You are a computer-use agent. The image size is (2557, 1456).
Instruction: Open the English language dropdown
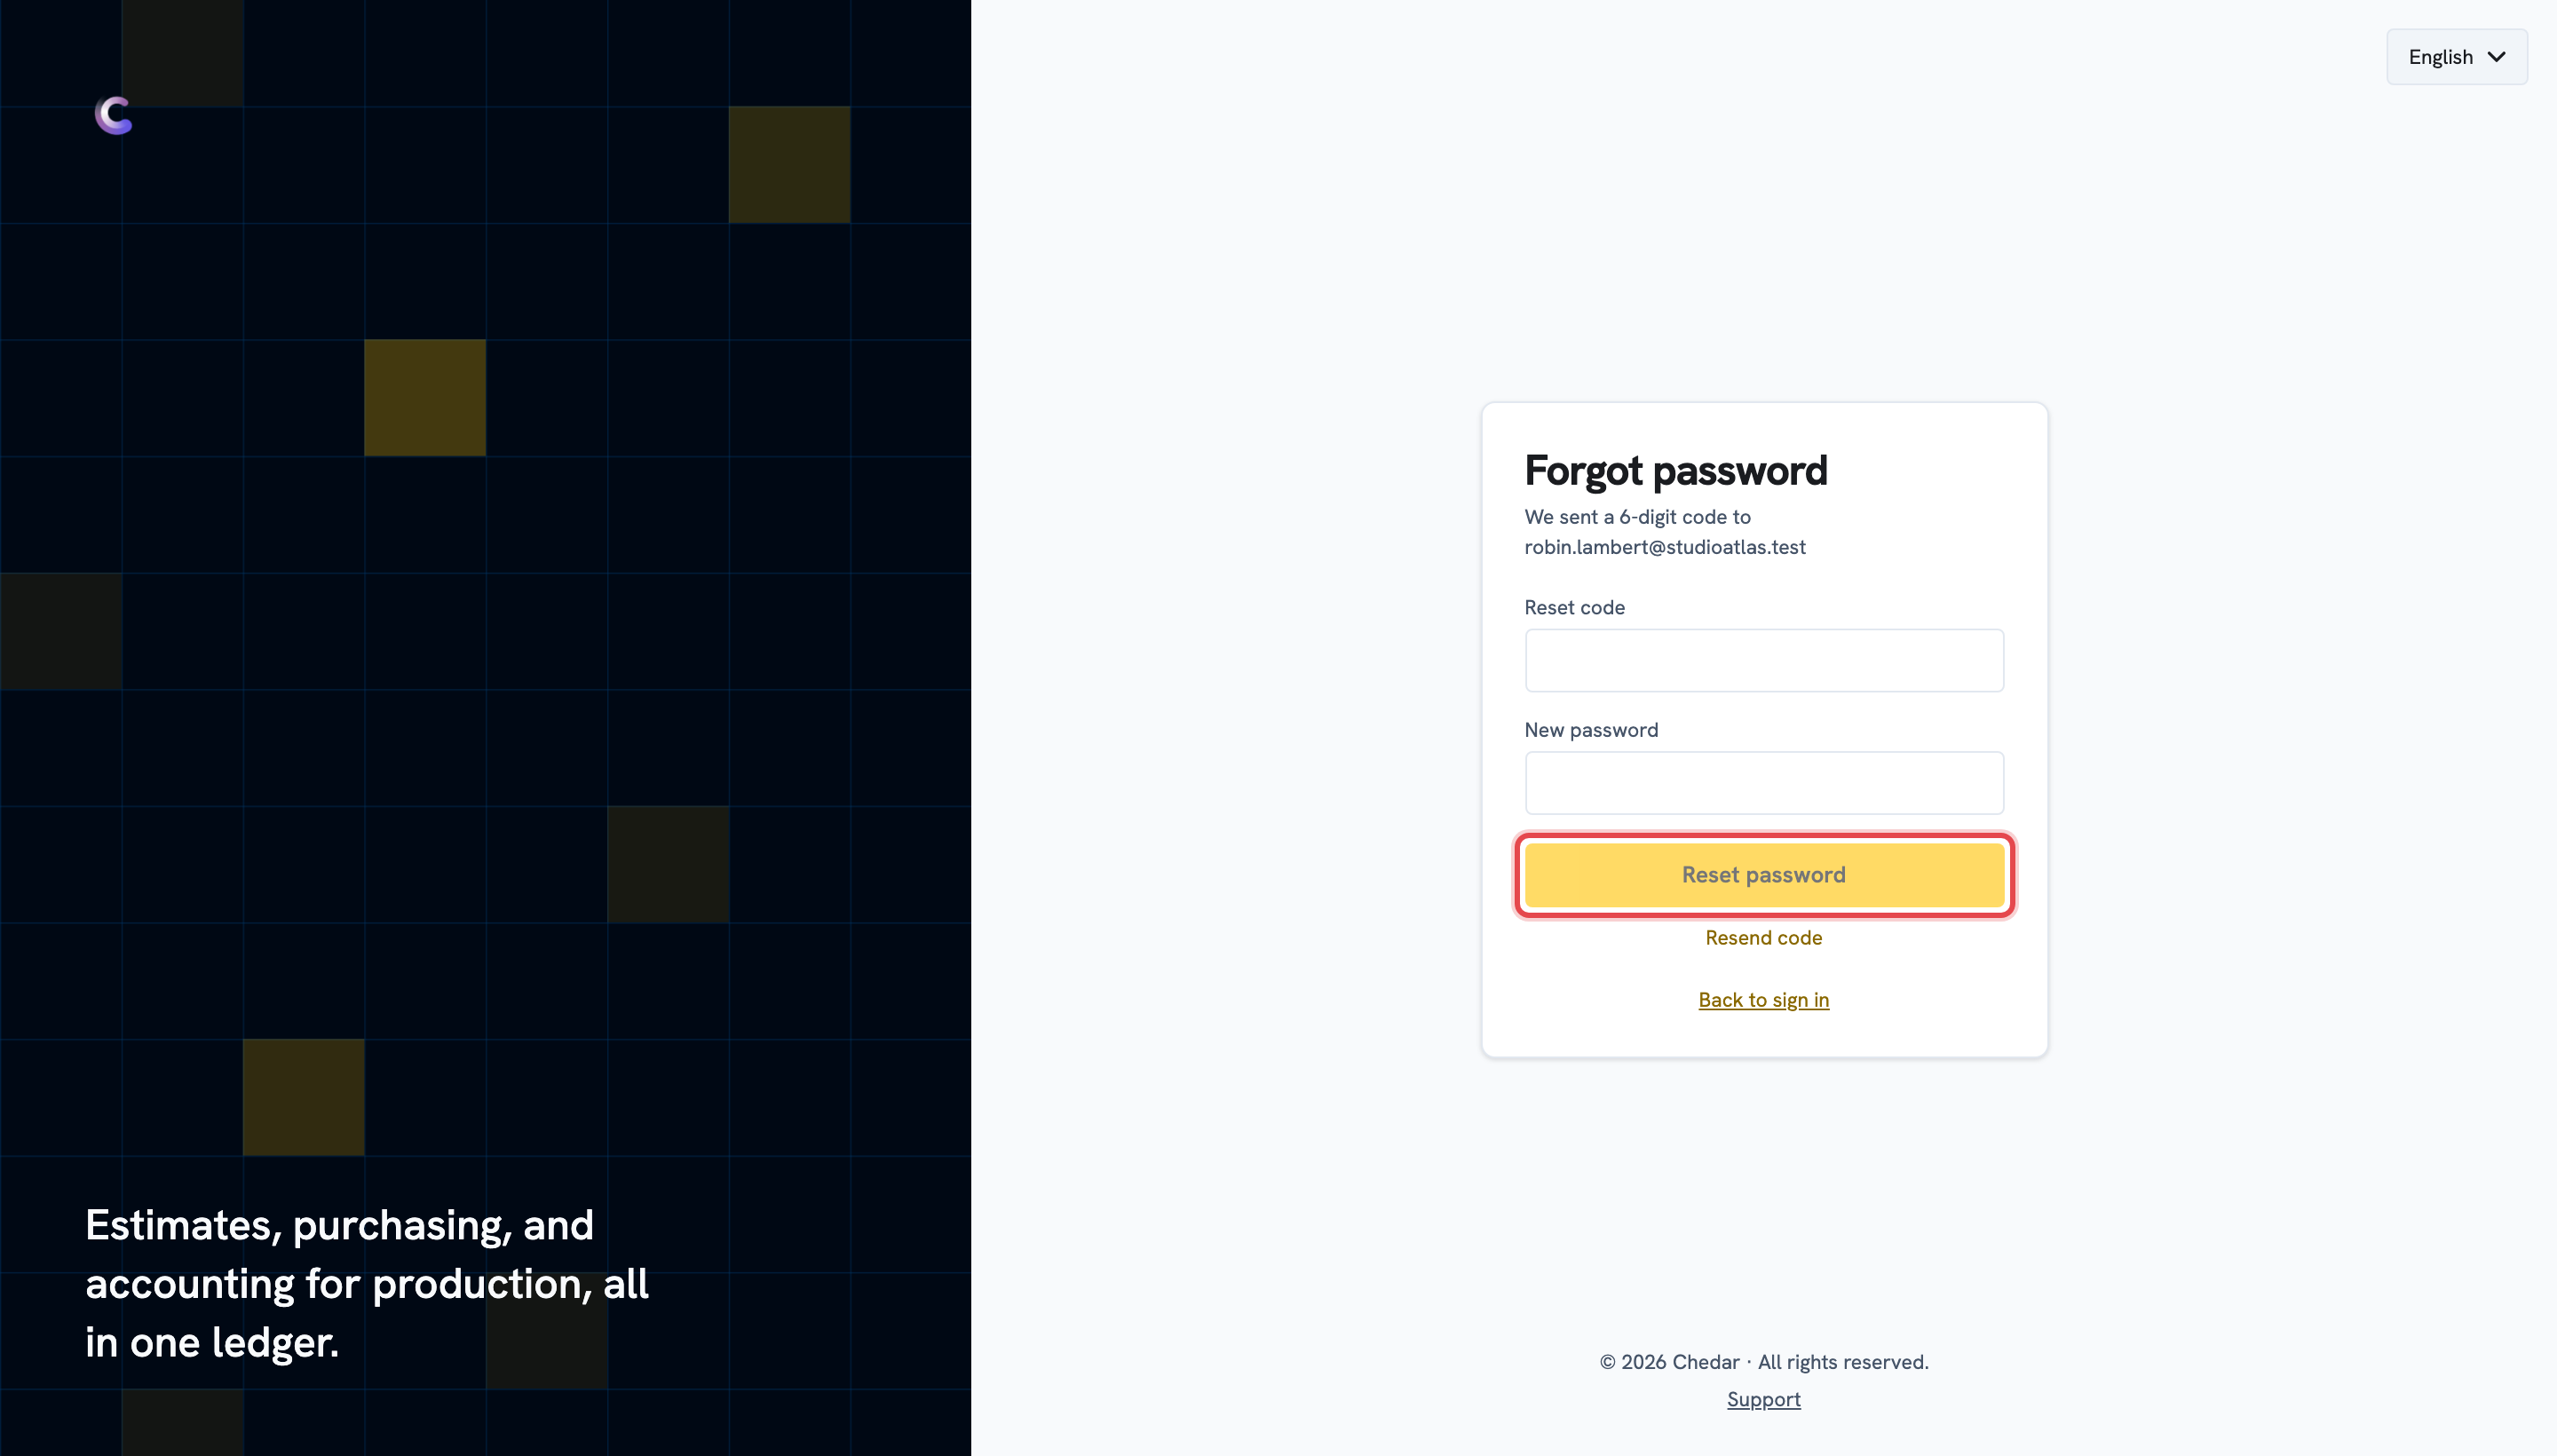click(2456, 57)
